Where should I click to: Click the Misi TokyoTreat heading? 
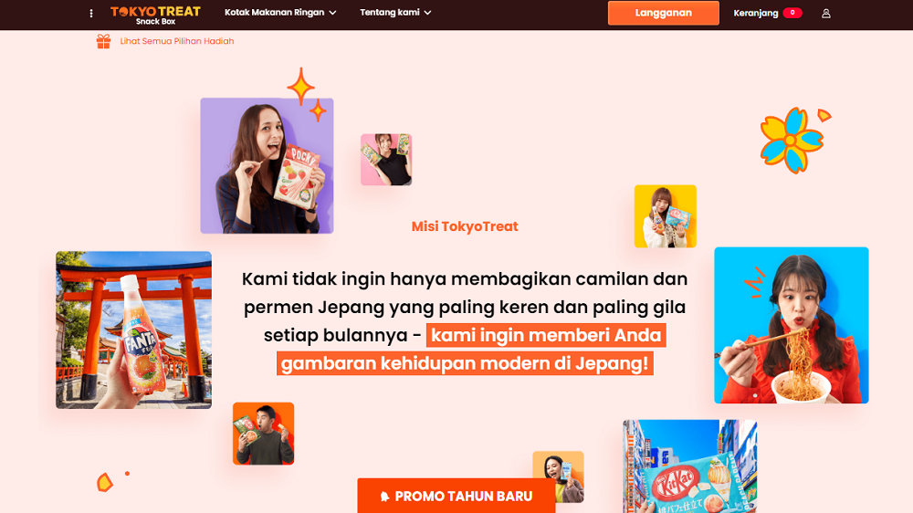(465, 226)
